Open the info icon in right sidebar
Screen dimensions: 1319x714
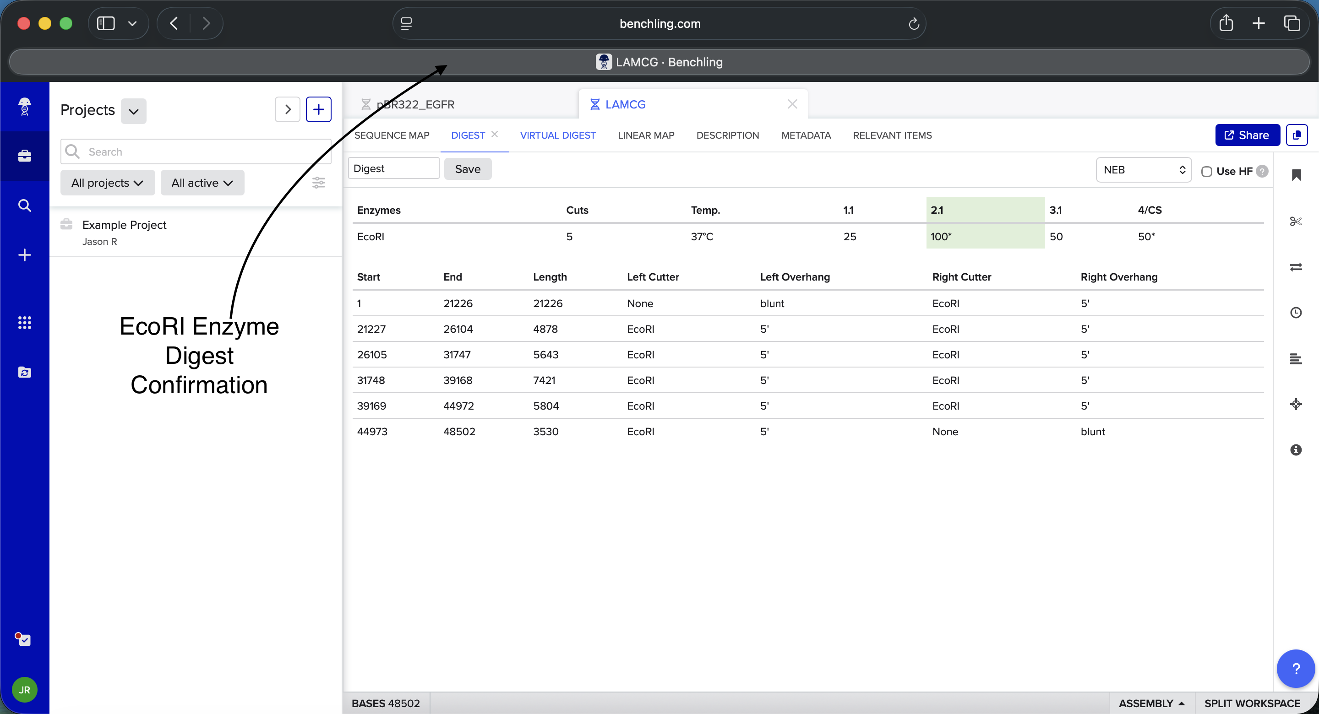coord(1296,450)
